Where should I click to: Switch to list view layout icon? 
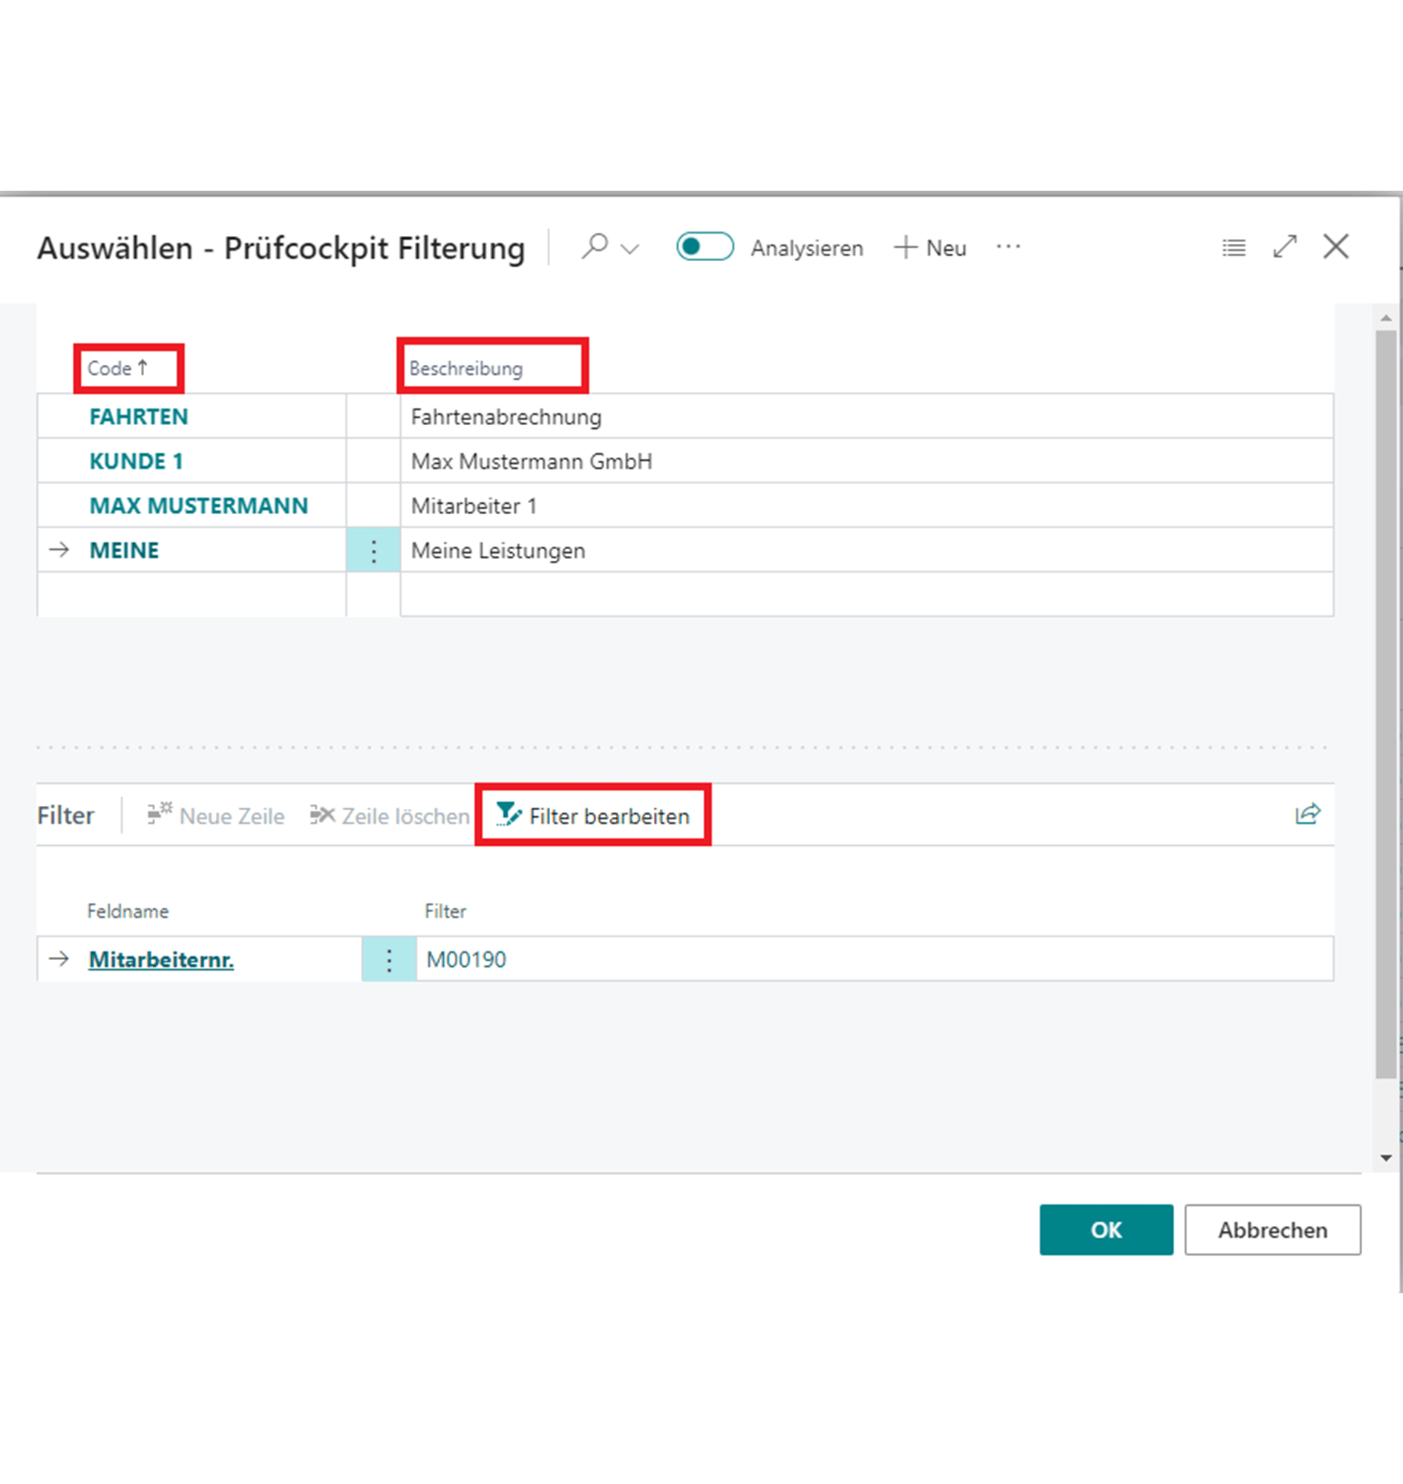point(1234,248)
